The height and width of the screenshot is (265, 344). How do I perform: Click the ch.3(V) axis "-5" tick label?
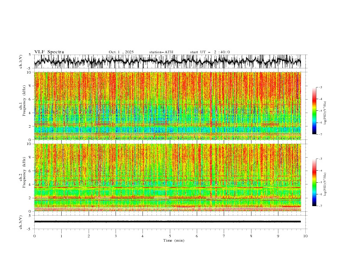pos(30,229)
